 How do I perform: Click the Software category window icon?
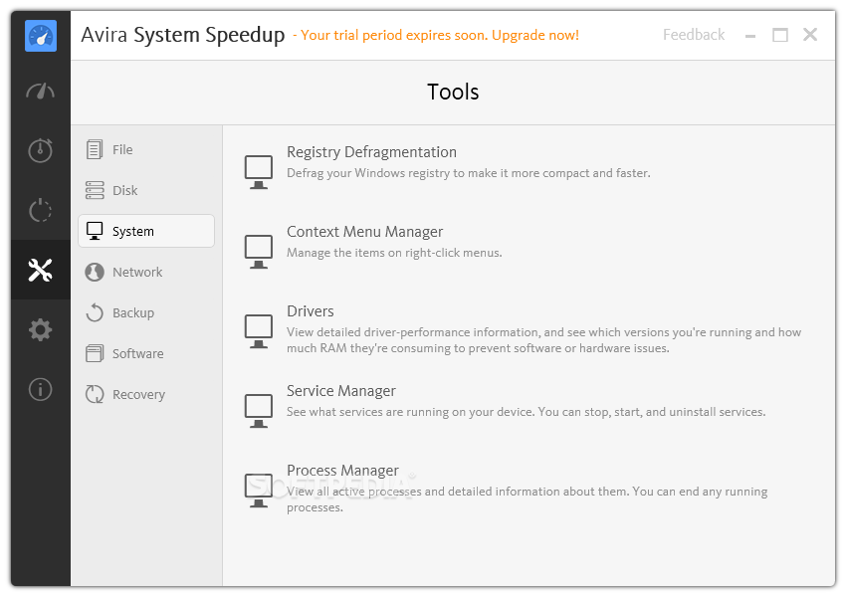pos(95,354)
